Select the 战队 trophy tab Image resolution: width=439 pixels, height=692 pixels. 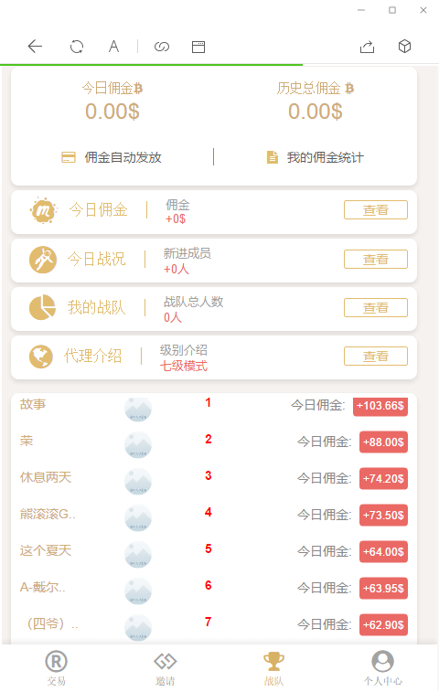[x=273, y=668]
